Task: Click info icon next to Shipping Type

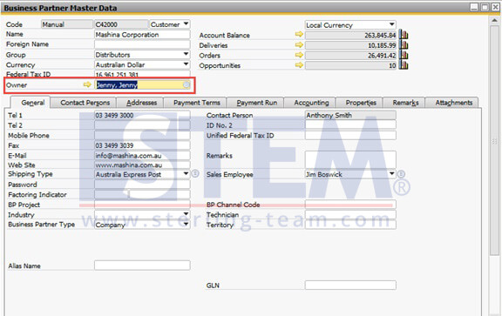Action: (195, 173)
